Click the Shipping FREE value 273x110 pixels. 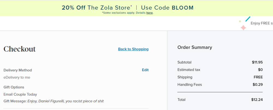(x=258, y=77)
